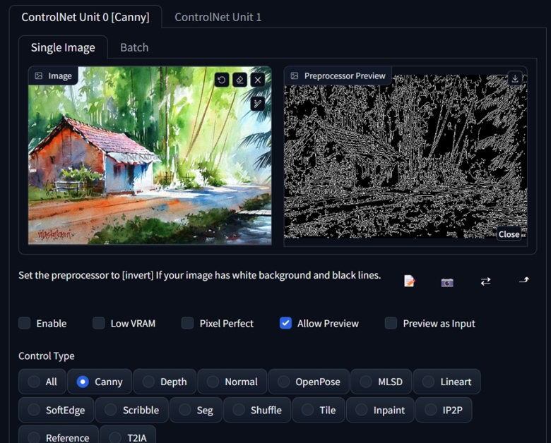Open ControlNet Unit 0 [Canny] tab
This screenshot has height=443, width=551.
pyautogui.click(x=85, y=17)
